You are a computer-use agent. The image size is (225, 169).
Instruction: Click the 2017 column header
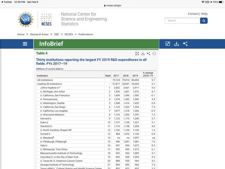[x=116, y=76]
